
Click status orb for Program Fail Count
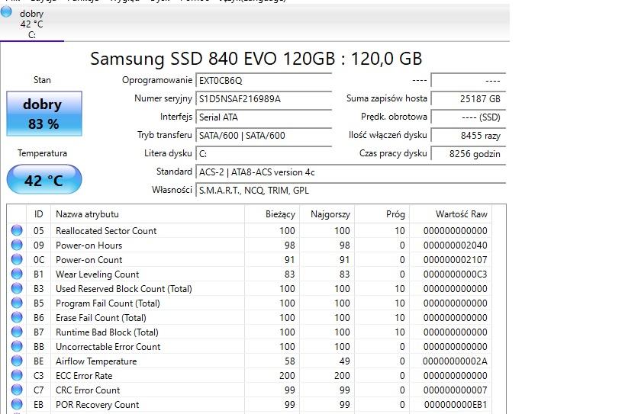[x=17, y=303]
